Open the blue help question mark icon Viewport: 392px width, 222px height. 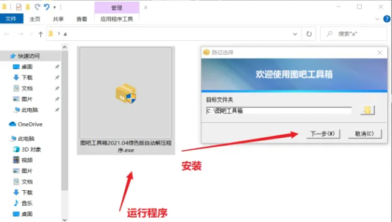click(x=387, y=19)
